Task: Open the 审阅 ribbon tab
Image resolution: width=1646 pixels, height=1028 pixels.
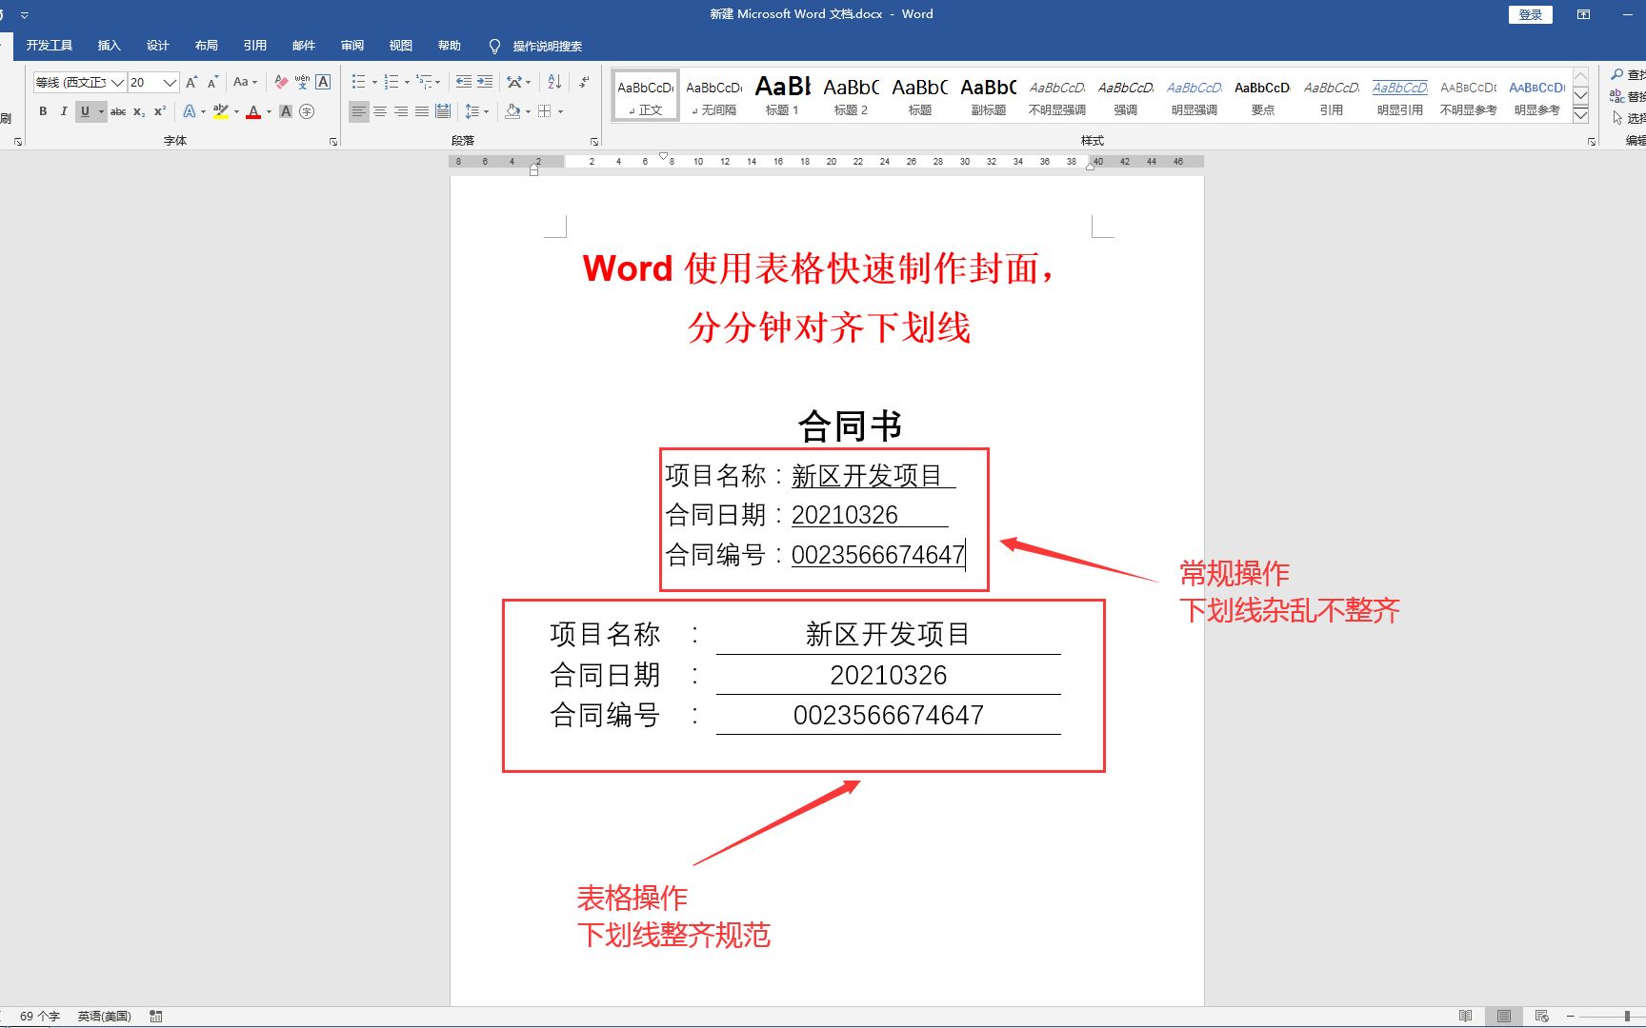Action: point(352,46)
